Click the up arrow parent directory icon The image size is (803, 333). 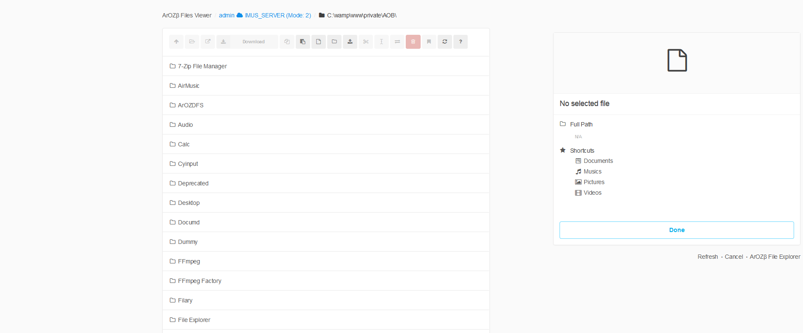(176, 42)
